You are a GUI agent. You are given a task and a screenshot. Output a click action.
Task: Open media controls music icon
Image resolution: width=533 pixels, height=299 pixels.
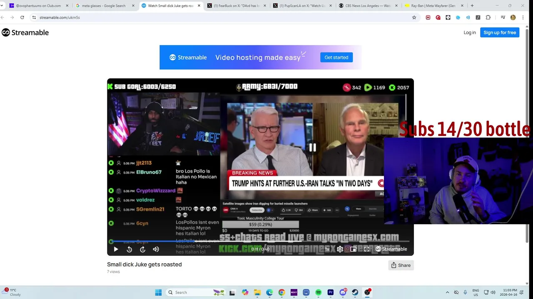(x=503, y=17)
